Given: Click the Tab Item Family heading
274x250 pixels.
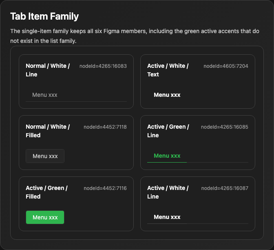Looking at the screenshot, I should pyautogui.click(x=44, y=16).
